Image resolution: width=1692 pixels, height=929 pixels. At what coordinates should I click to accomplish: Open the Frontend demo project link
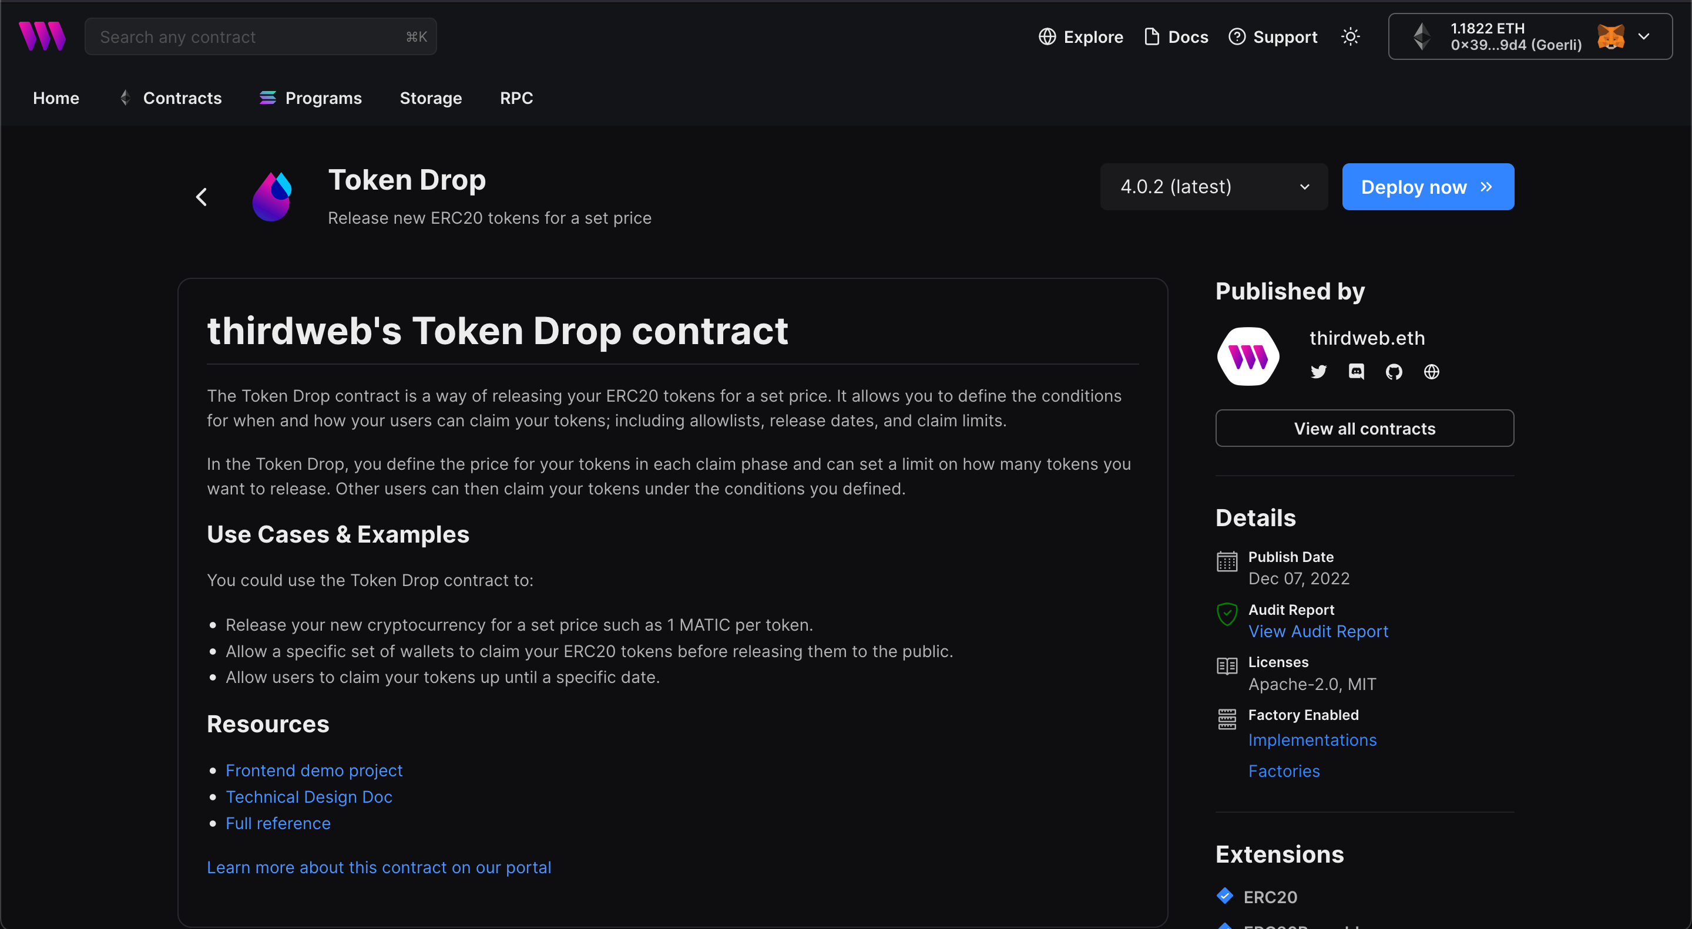(x=314, y=770)
